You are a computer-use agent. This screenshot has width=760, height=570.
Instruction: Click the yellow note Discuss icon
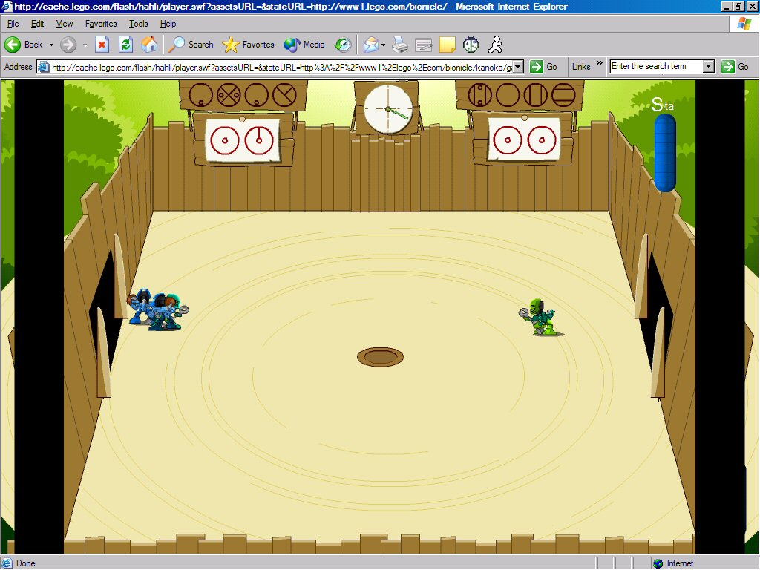click(447, 45)
